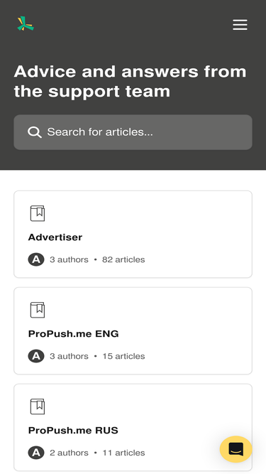Click the 82 articles label
Viewport: 266px width, 474px height.
point(123,259)
